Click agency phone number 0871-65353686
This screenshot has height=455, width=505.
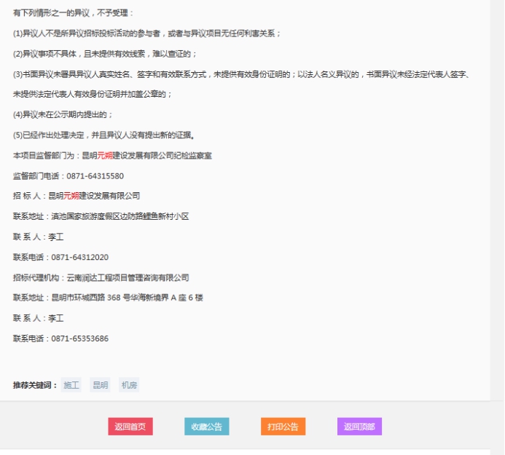point(79,339)
